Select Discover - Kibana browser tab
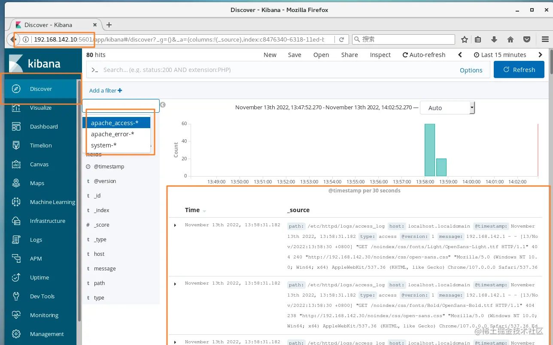 [x=56, y=25]
